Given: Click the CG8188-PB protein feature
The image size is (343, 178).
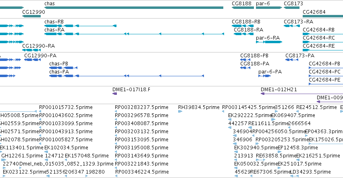Looking at the screenshot, I should [245, 60].
